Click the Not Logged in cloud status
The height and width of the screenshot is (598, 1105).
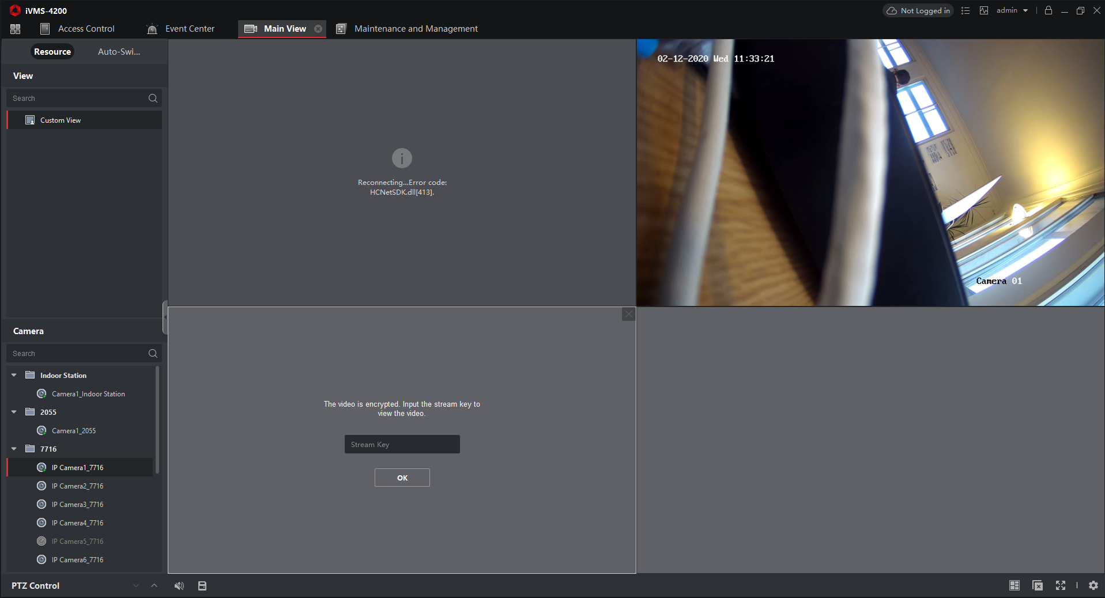[x=918, y=11]
